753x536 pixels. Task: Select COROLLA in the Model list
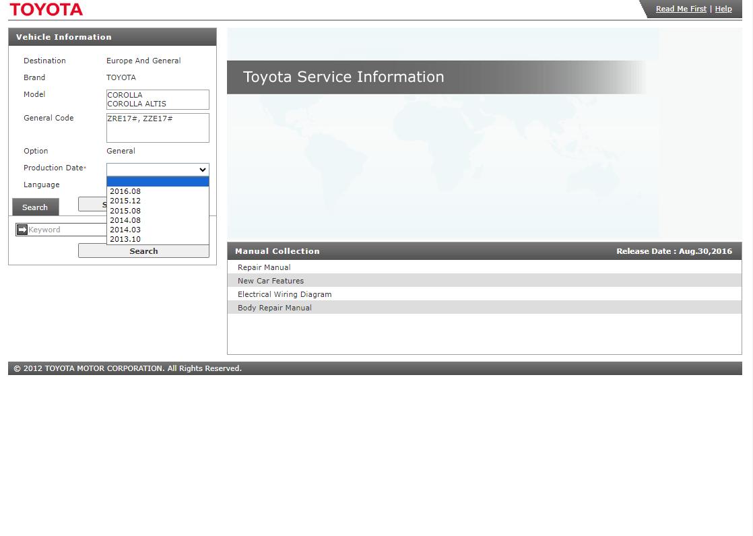pyautogui.click(x=125, y=95)
